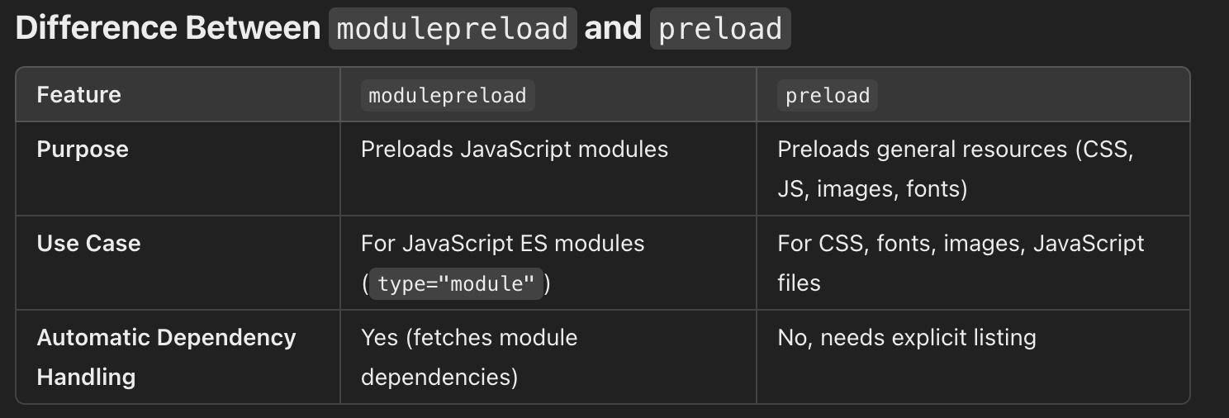Select the 'Use Case' row label
This screenshot has height=418, width=1229.
coord(88,244)
